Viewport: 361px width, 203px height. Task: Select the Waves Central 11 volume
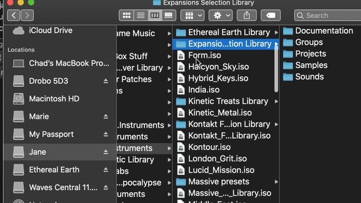click(x=55, y=187)
